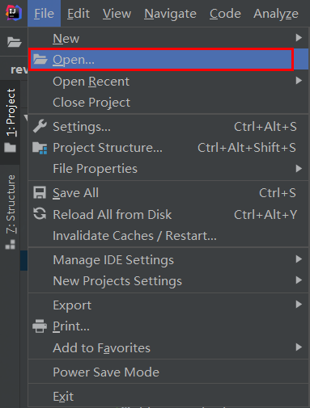
Task: Select the Settings wrench menu item
Action: [x=168, y=127]
